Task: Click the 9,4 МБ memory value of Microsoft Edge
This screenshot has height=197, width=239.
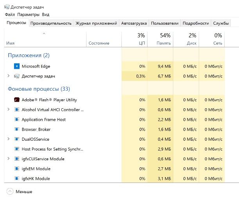Action: tap(164, 66)
